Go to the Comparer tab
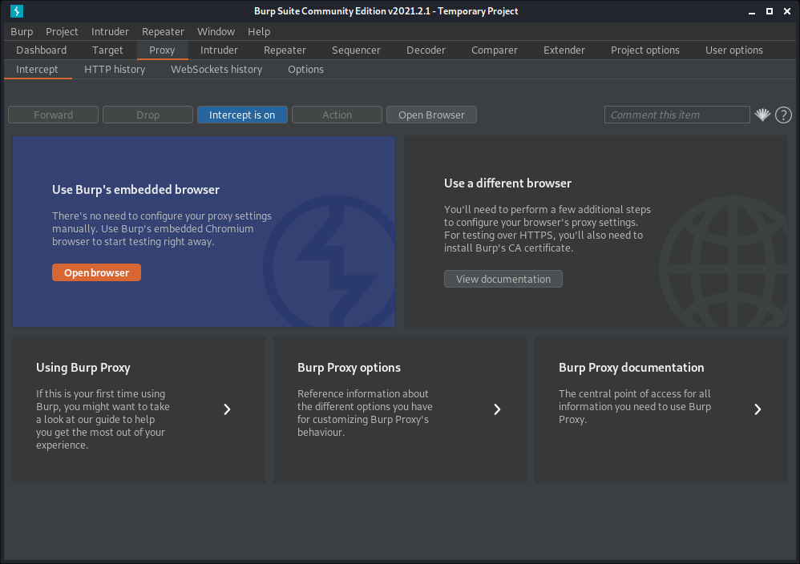800x564 pixels. (495, 50)
